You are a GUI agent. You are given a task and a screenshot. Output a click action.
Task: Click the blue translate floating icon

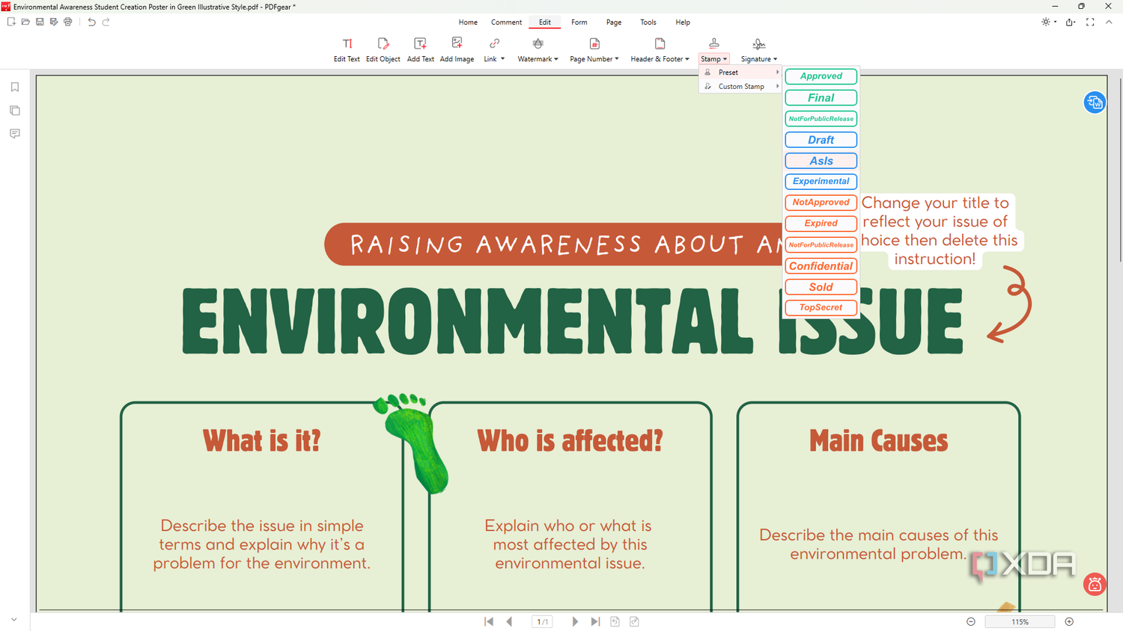coord(1095,102)
